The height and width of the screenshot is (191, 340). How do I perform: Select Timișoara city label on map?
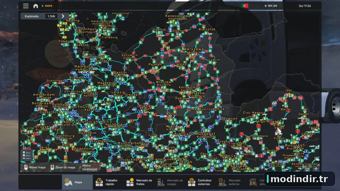click(x=237, y=144)
